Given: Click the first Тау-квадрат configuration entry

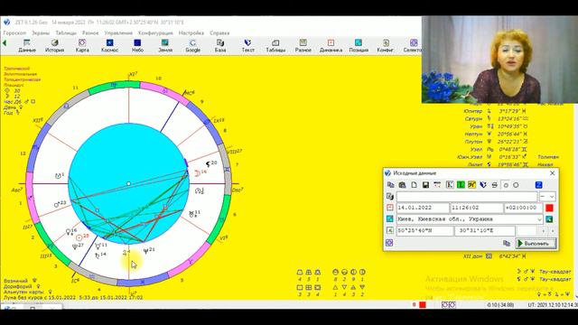Looking at the screenshot, I should tap(545, 272).
